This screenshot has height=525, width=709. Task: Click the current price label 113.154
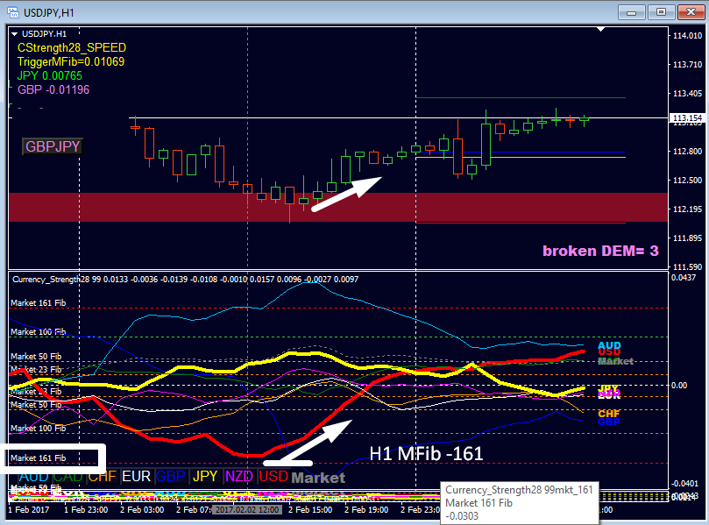tap(687, 118)
